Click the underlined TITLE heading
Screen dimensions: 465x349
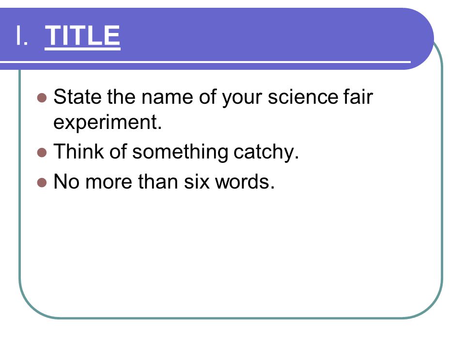click(x=82, y=36)
